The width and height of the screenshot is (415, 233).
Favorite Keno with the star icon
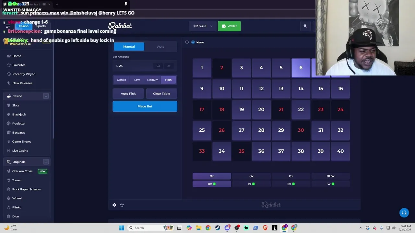point(122,205)
